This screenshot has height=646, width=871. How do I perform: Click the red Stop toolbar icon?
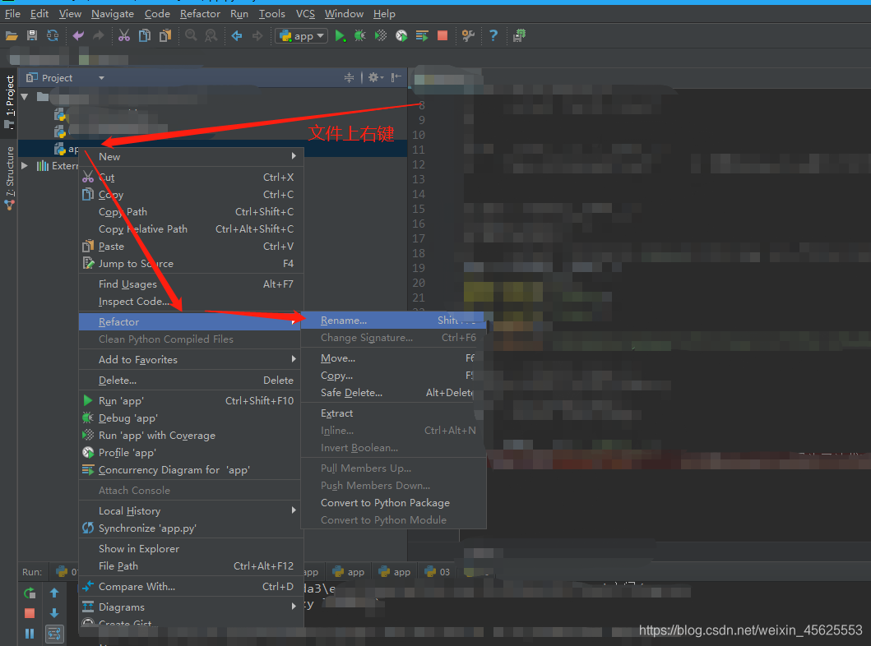pos(442,36)
